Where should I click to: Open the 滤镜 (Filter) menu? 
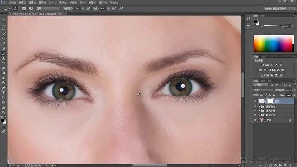(x=73, y=3)
